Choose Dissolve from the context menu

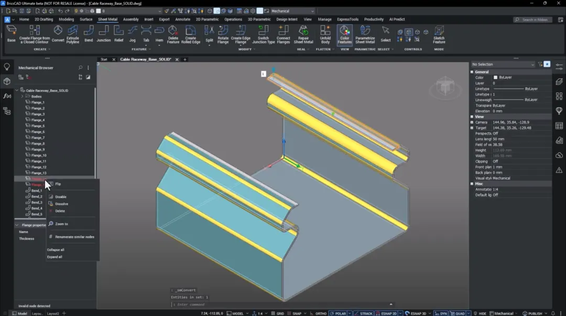(x=61, y=204)
